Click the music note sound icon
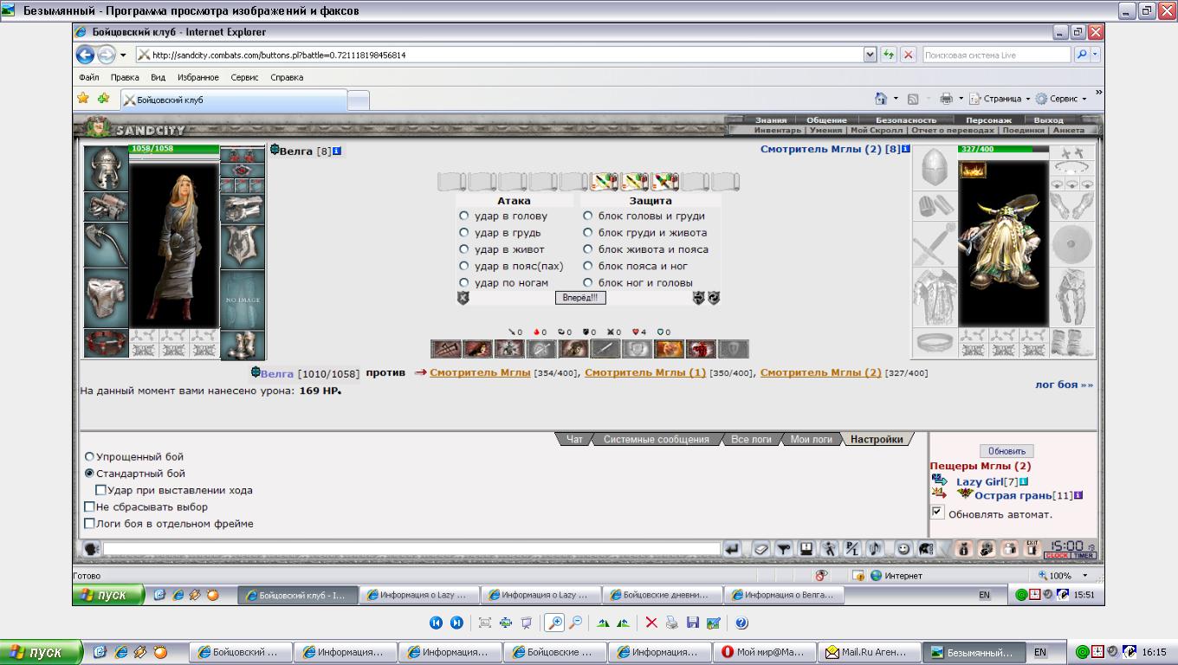 pyautogui.click(x=875, y=549)
